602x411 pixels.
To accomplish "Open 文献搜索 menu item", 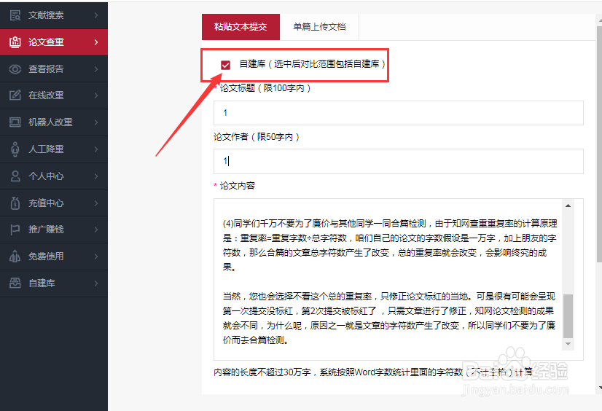I will (54, 15).
